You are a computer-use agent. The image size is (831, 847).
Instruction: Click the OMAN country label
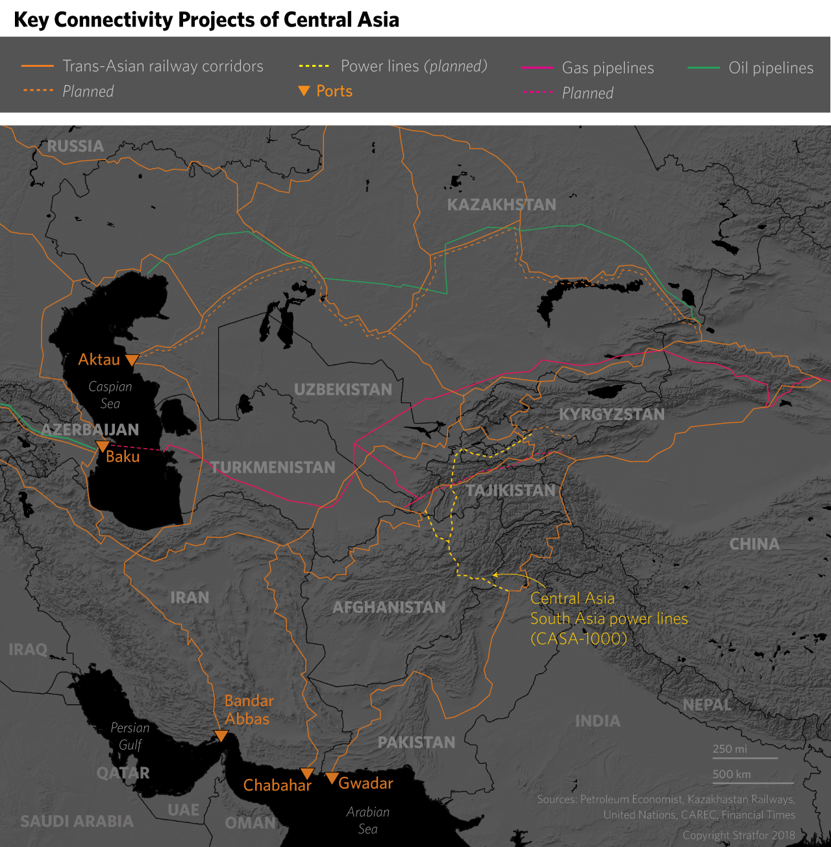point(250,823)
